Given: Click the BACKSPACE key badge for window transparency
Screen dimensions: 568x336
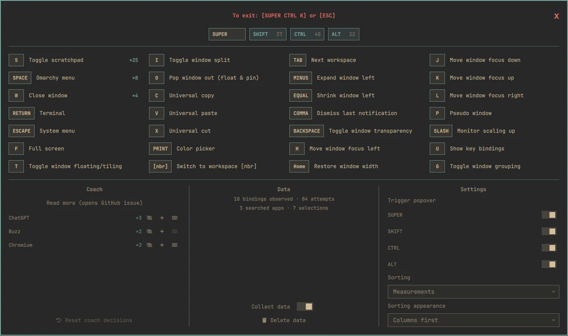Looking at the screenshot, I should [307, 131].
